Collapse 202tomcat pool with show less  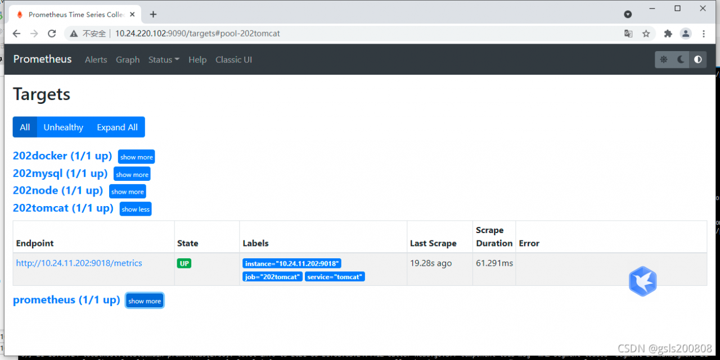click(x=136, y=209)
